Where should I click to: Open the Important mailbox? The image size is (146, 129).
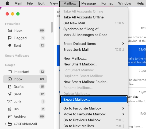[x=25, y=72]
